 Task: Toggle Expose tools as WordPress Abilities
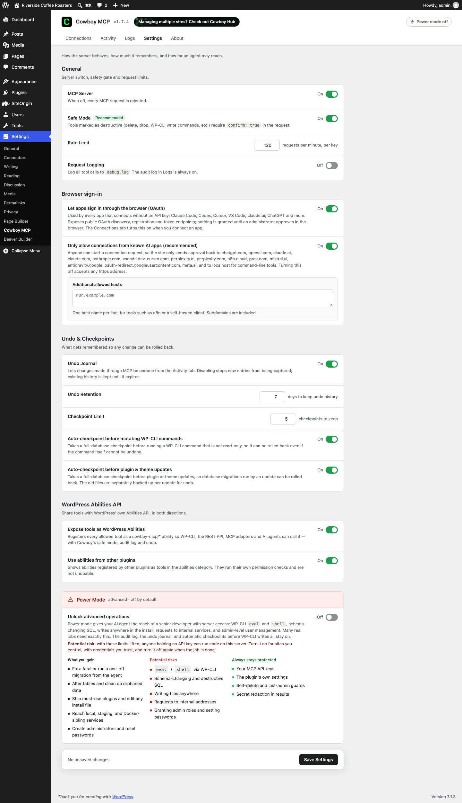tap(332, 530)
